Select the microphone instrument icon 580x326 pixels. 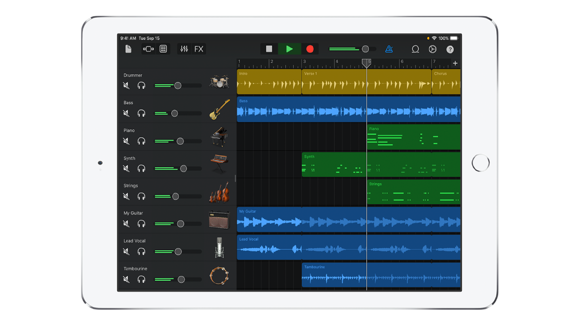tap(220, 248)
